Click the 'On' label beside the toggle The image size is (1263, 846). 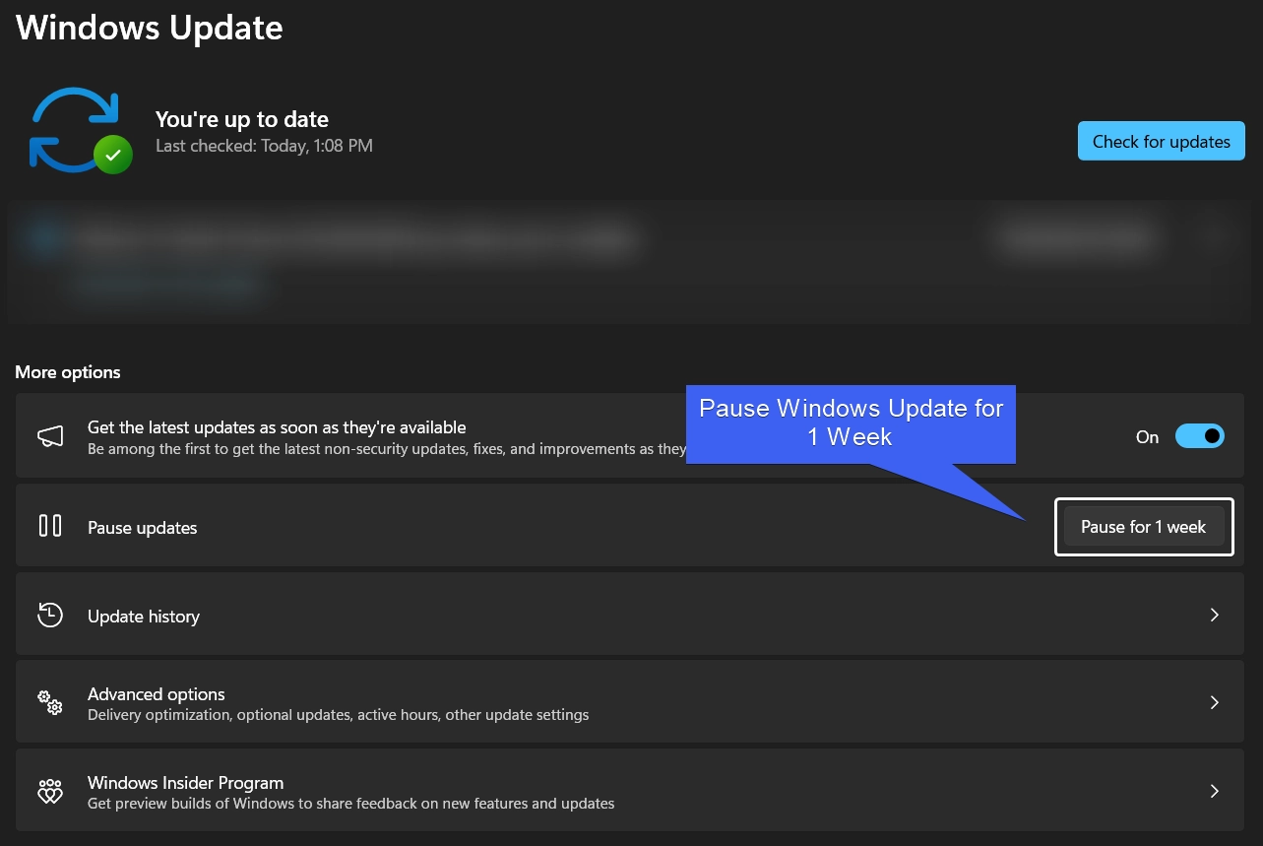click(x=1148, y=437)
